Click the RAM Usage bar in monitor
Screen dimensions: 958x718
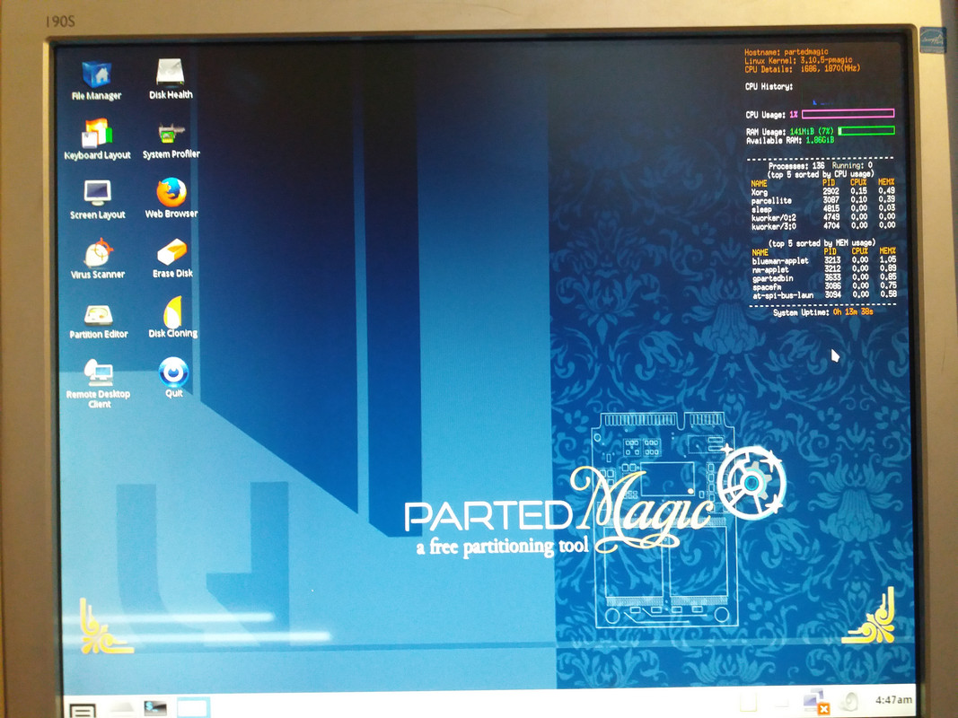866,131
